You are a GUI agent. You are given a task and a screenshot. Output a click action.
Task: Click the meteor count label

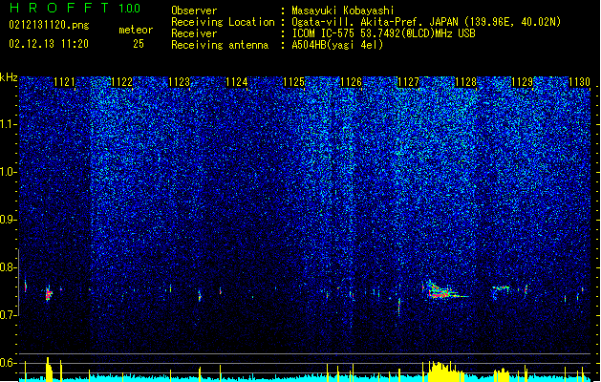tap(136, 30)
